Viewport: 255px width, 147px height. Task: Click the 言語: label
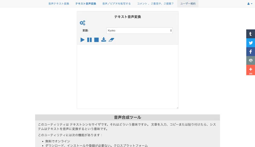tap(85, 31)
